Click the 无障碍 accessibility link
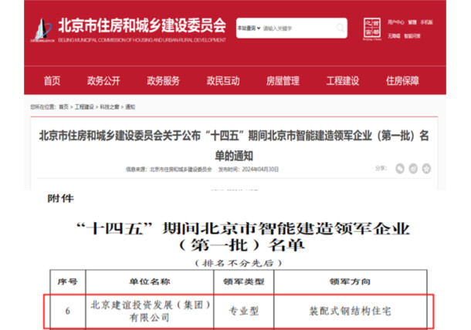 [x=394, y=36]
